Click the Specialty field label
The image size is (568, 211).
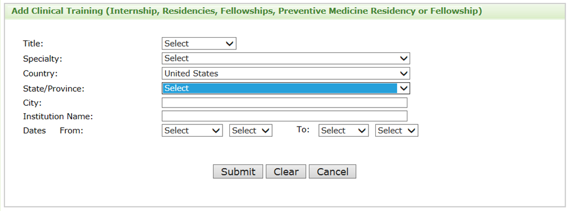point(42,59)
